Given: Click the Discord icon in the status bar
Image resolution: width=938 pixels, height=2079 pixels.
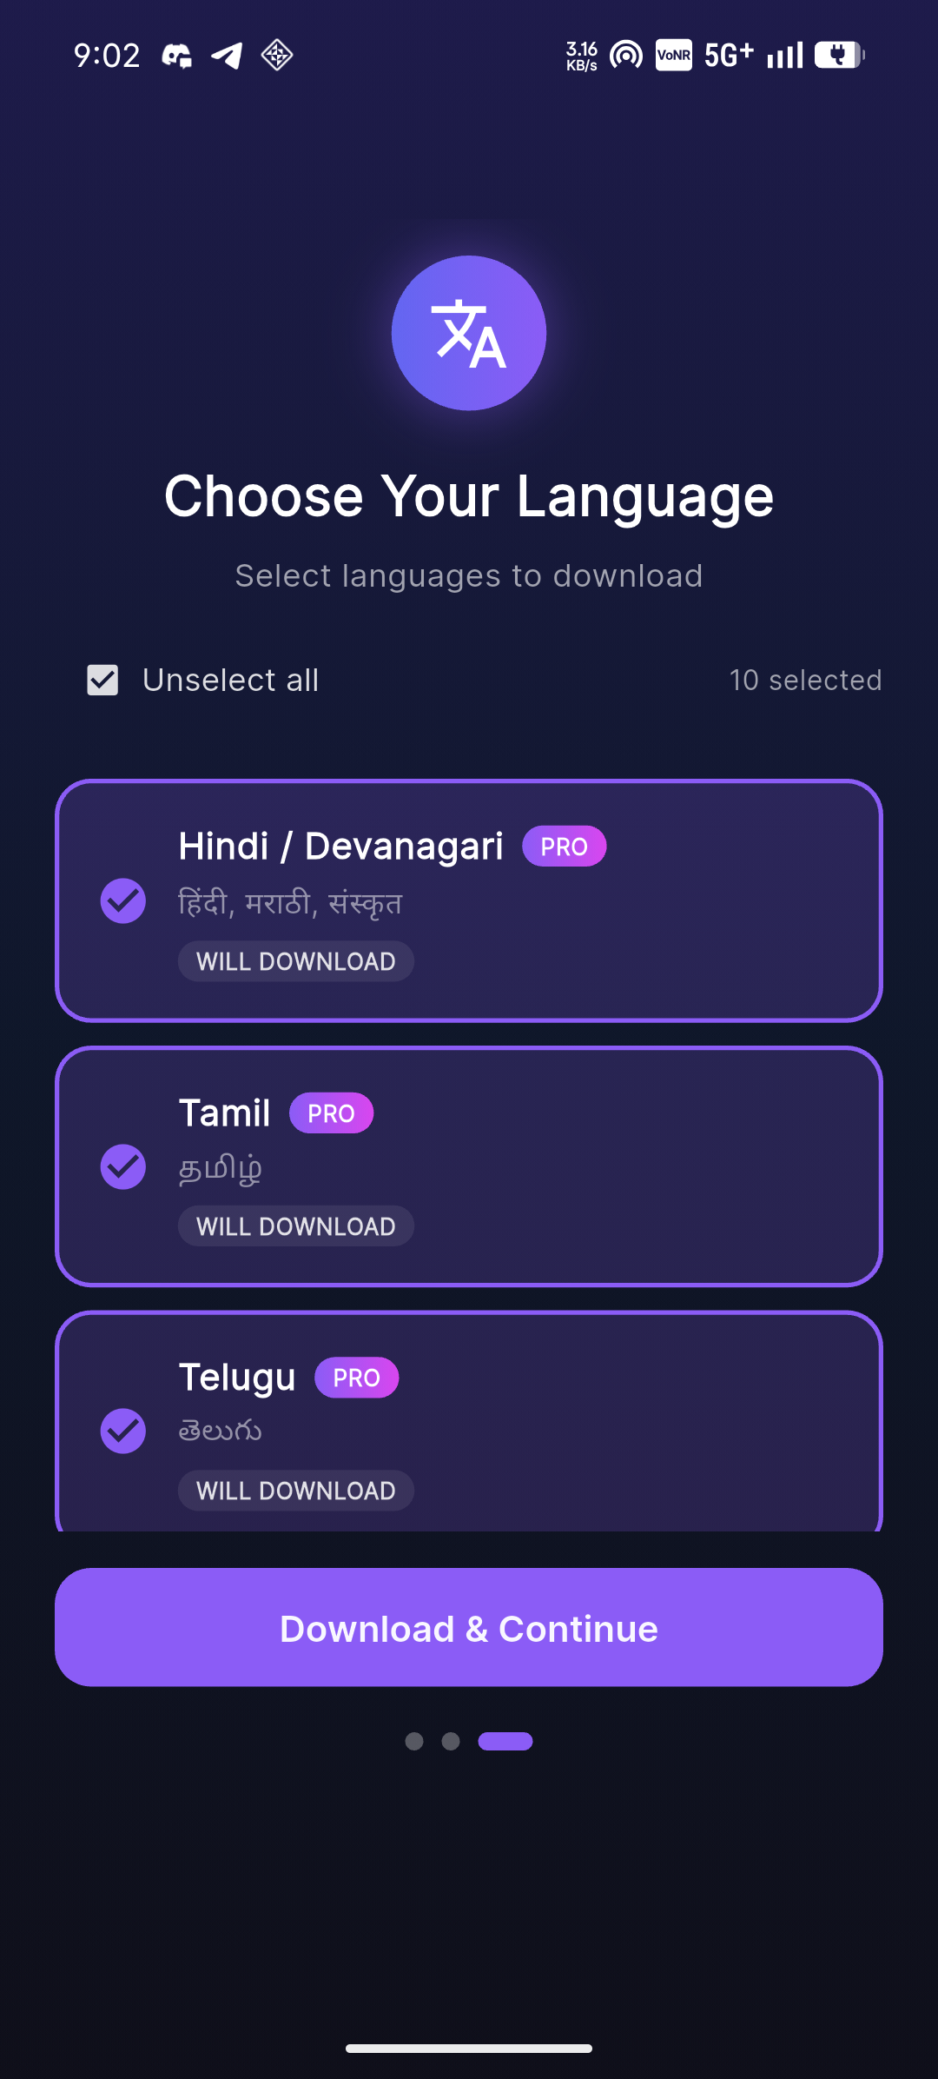Looking at the screenshot, I should click(178, 55).
